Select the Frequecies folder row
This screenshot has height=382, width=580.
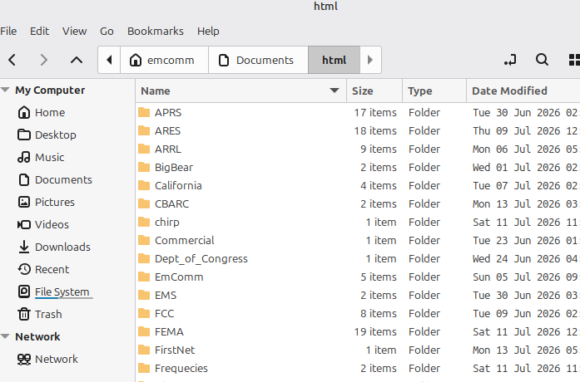pyautogui.click(x=358, y=369)
